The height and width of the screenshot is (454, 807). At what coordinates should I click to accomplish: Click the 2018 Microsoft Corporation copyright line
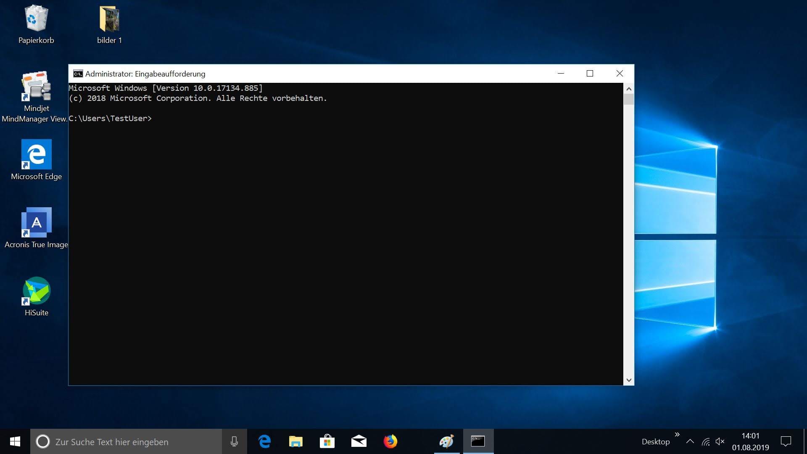(x=198, y=98)
